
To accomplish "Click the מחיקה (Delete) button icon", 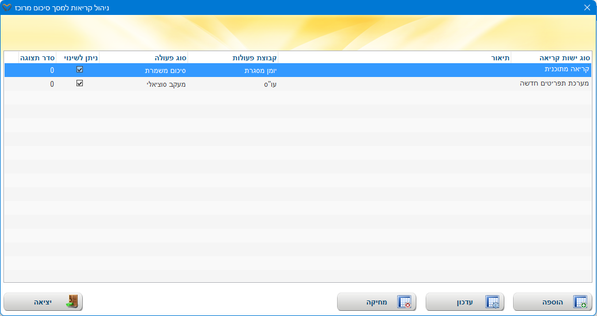I will (x=404, y=302).
